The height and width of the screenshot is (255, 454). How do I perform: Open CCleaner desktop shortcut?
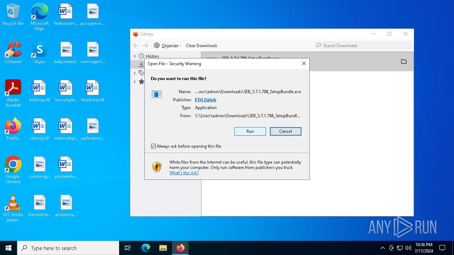(x=13, y=53)
